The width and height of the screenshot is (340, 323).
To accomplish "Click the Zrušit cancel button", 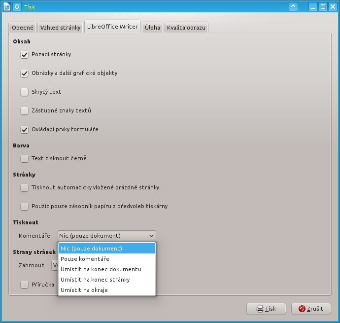I will pos(311,309).
